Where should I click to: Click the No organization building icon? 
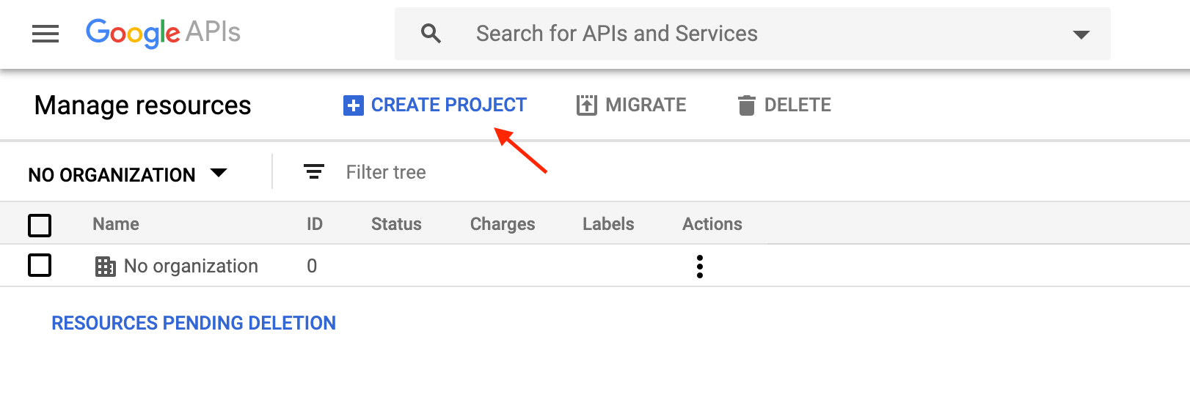(106, 267)
